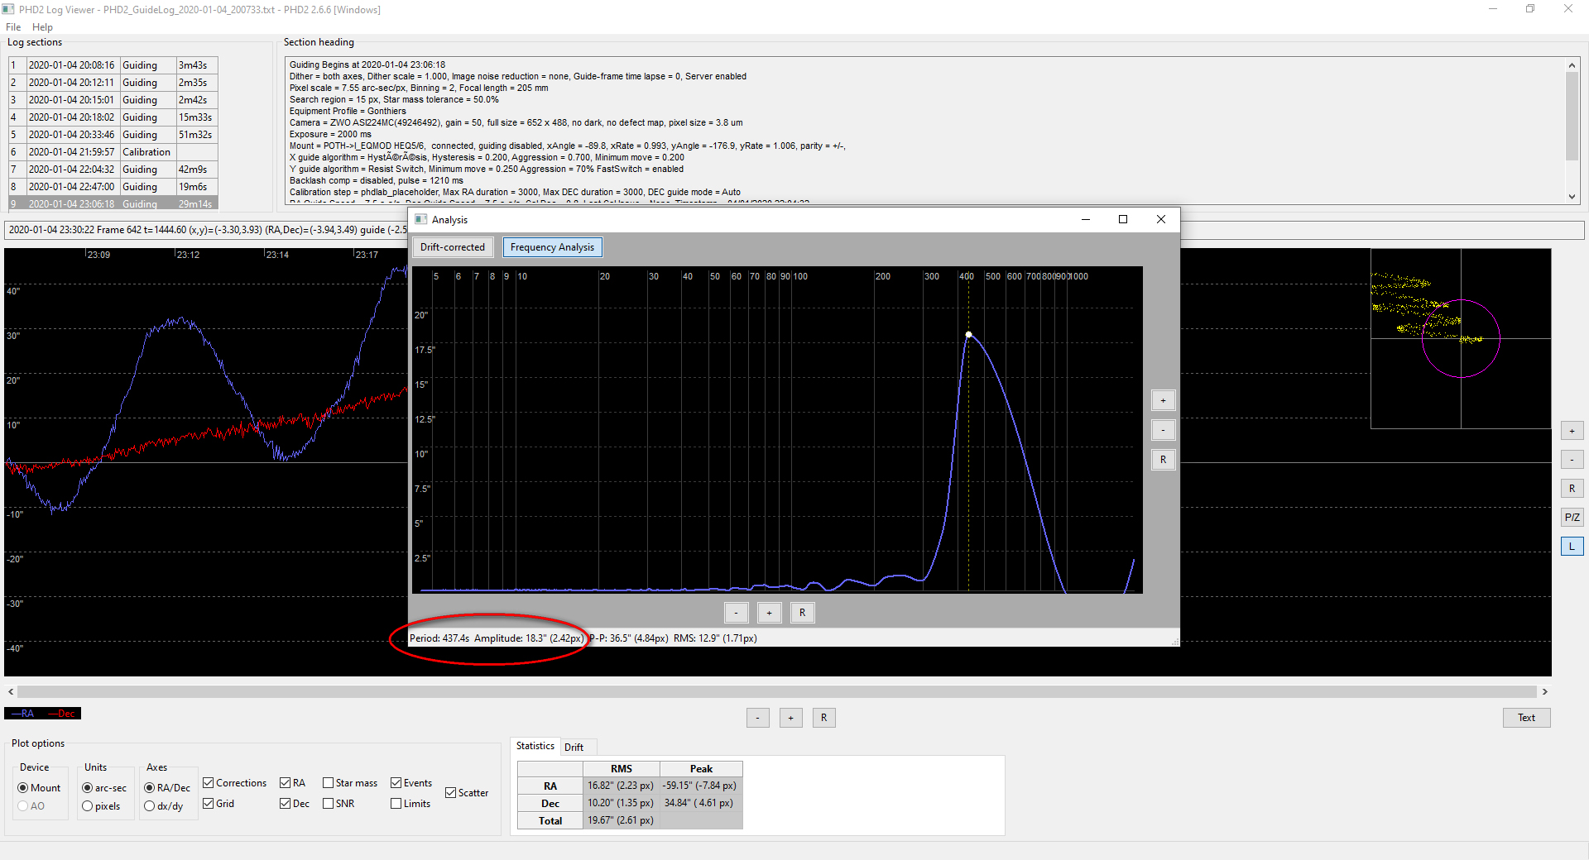This screenshot has height=860, width=1589.
Task: Click the + button right of the frequency graph
Action: pos(1163,401)
